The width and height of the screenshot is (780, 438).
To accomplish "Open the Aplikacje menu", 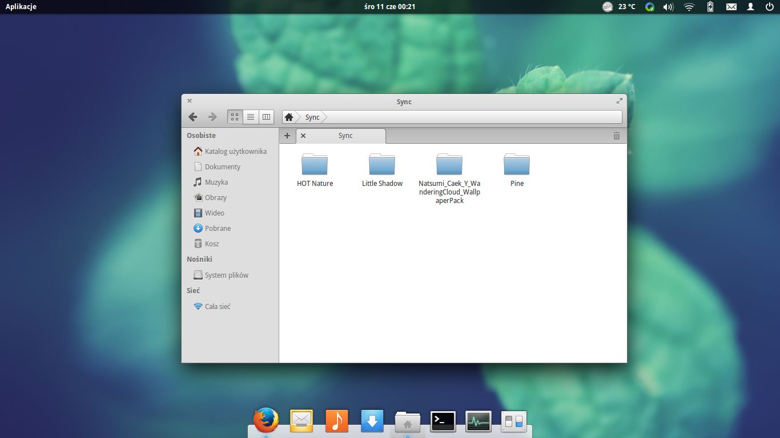I will pyautogui.click(x=21, y=7).
